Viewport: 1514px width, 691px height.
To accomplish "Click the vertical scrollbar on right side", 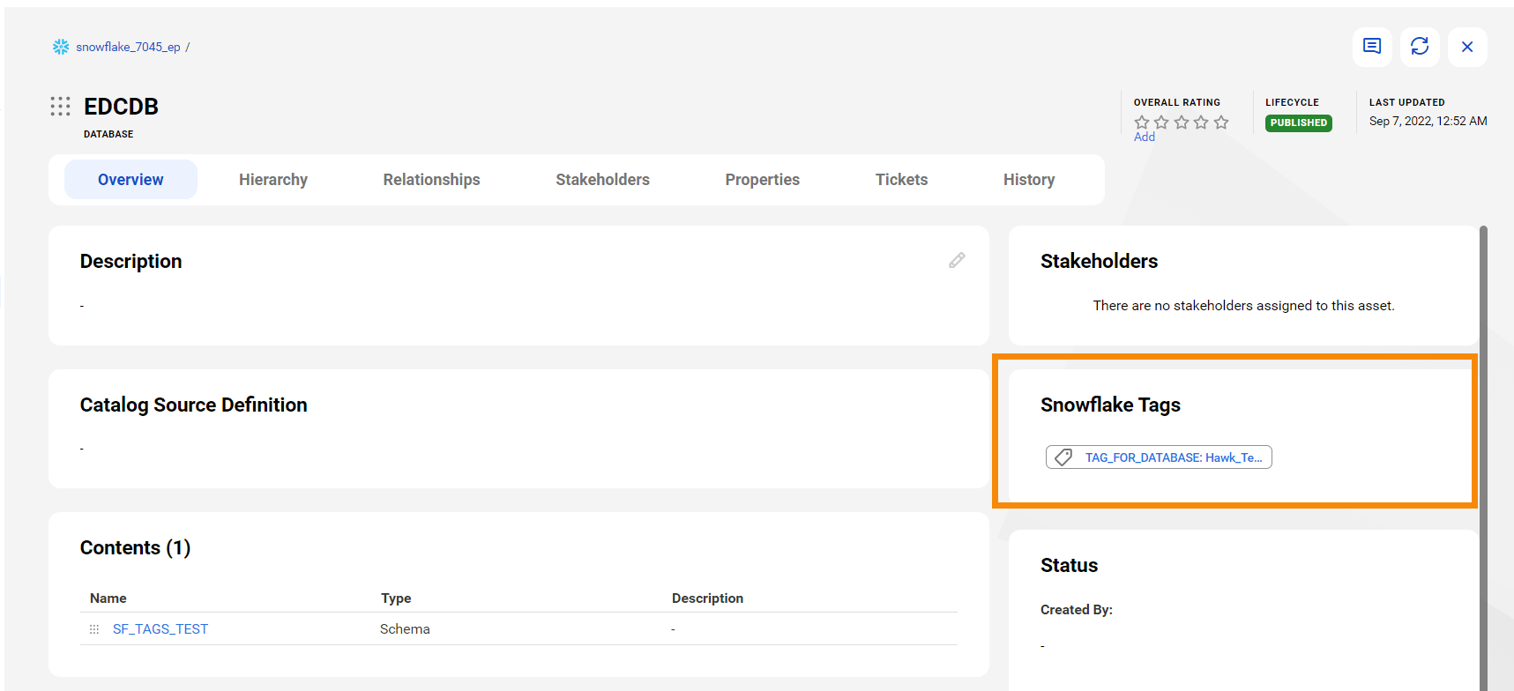I will pyautogui.click(x=1483, y=441).
